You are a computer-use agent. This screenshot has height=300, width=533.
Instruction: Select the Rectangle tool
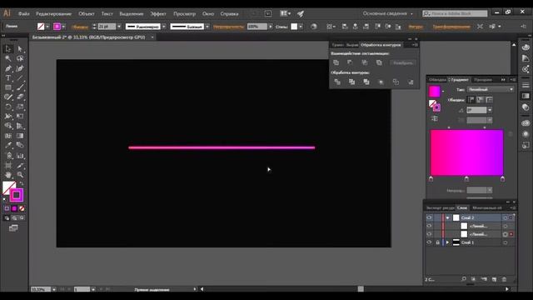8,87
